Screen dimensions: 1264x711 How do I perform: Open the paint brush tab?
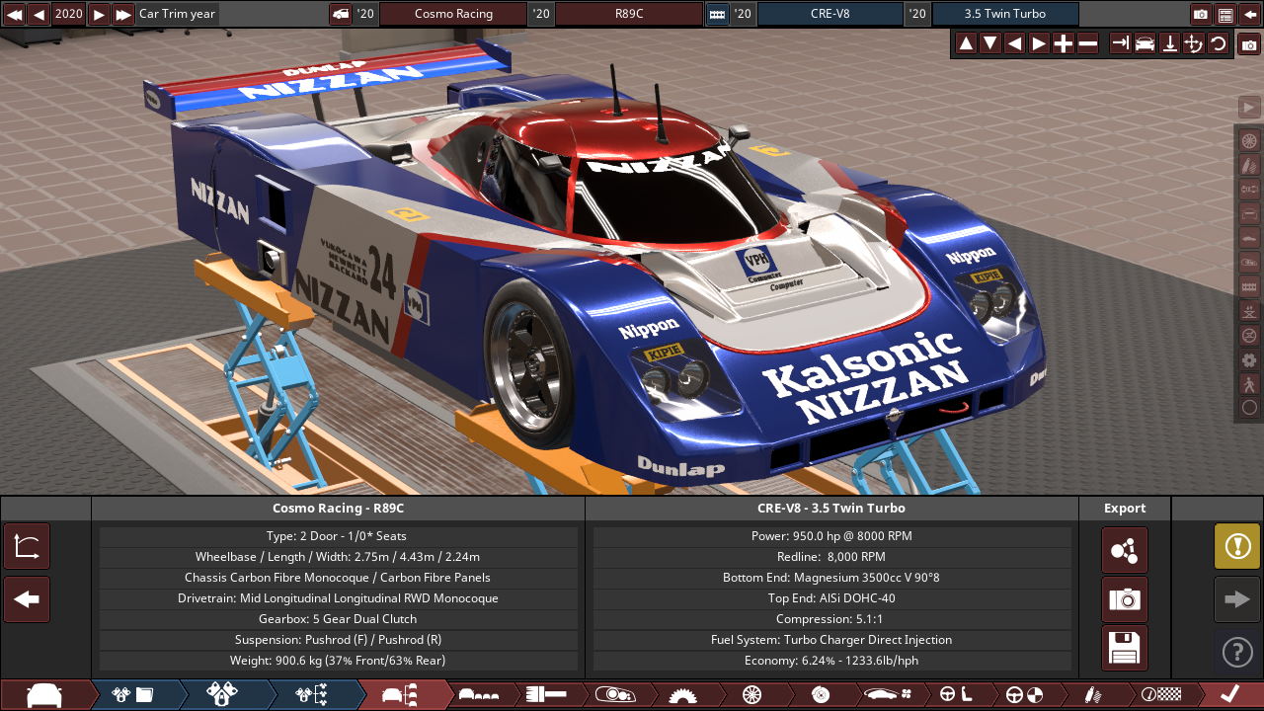(x=546, y=695)
